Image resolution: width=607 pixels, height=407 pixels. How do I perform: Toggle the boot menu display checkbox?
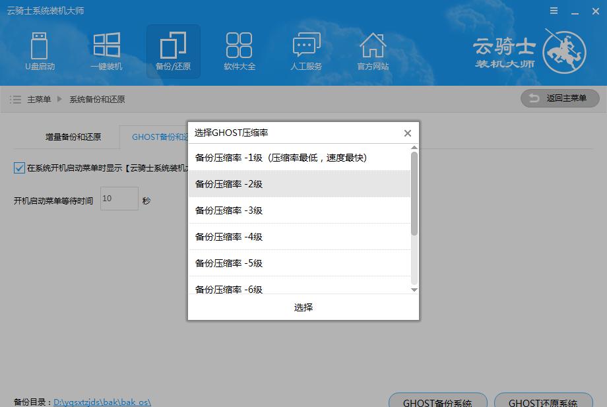(x=19, y=168)
